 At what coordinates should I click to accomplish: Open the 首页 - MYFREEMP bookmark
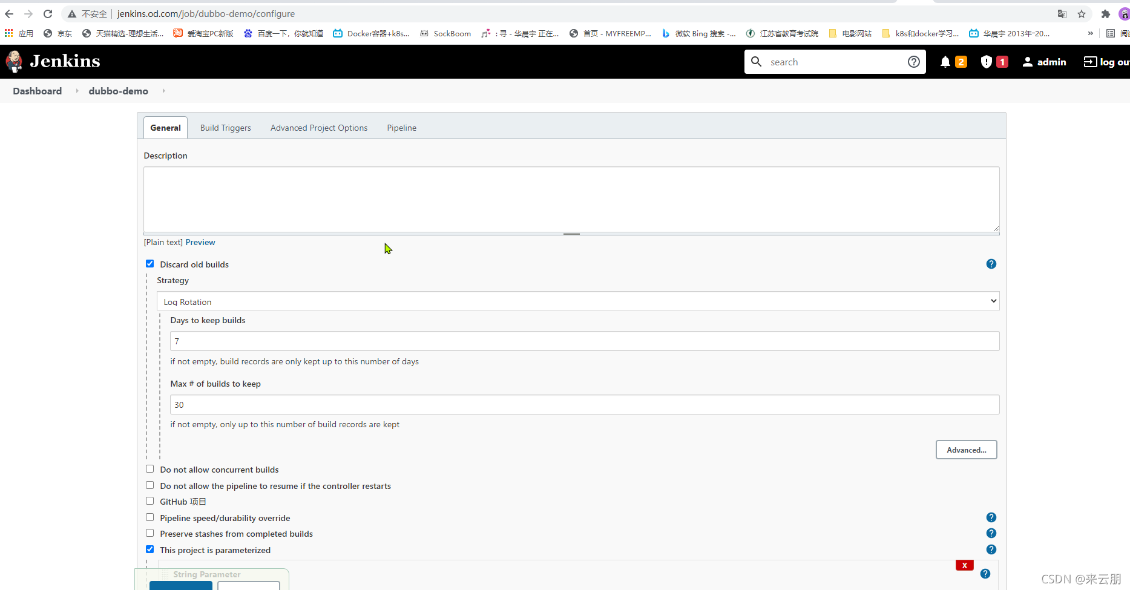pyautogui.click(x=611, y=33)
